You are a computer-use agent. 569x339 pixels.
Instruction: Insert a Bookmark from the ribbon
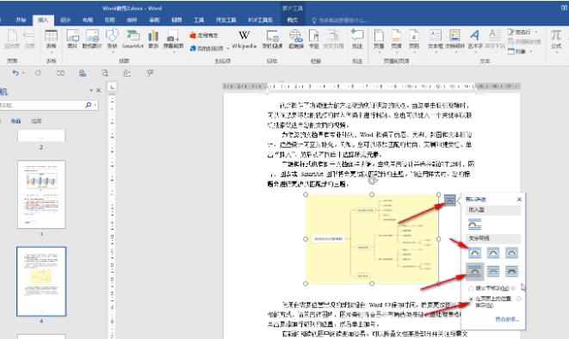313,40
